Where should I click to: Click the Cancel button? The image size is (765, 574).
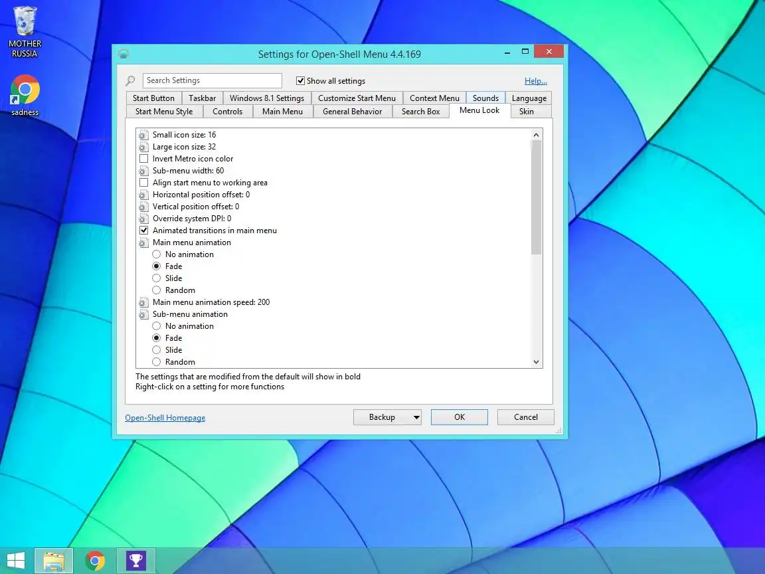pyautogui.click(x=525, y=417)
